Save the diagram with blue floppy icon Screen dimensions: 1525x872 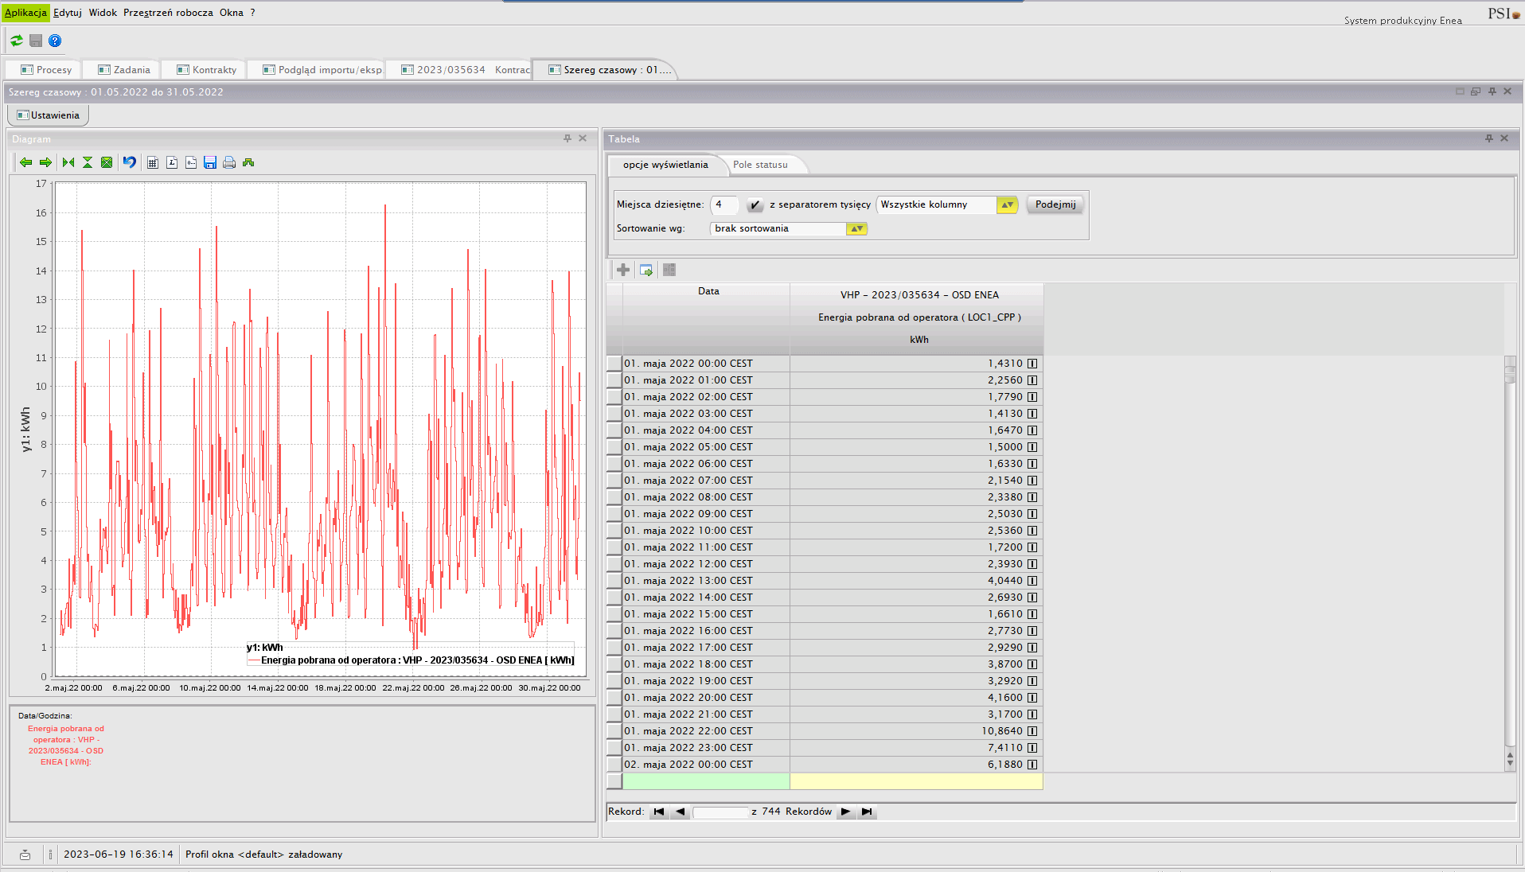[210, 162]
